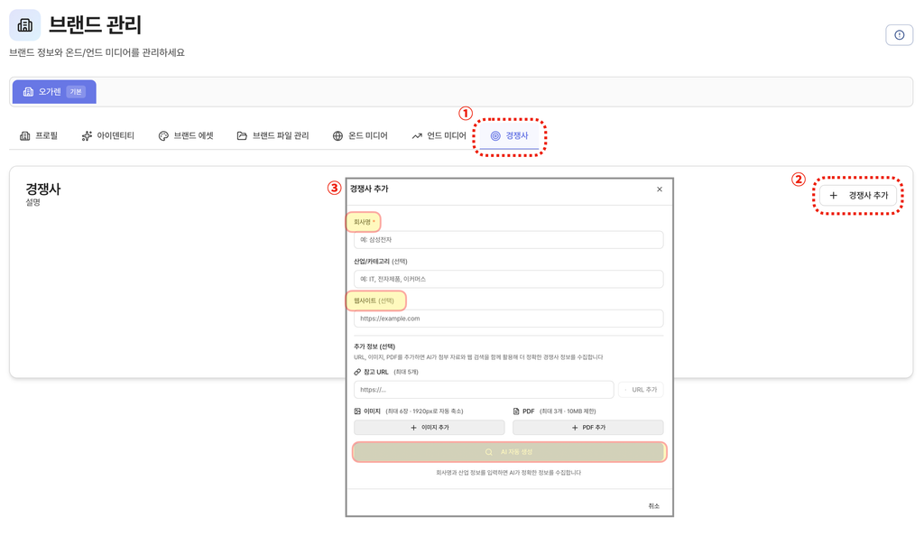Viewport: 924px width, 536px height.
Task: Go to the 브랜드 에셋 tab
Action: point(186,135)
